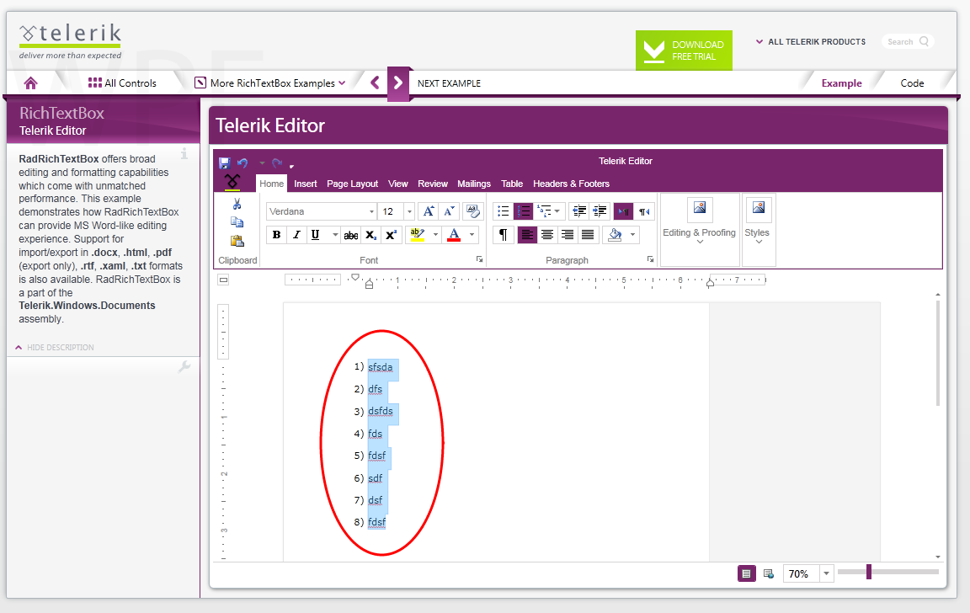Toggle right-to-left text direction
The height and width of the screenshot is (613, 970).
pyautogui.click(x=645, y=211)
